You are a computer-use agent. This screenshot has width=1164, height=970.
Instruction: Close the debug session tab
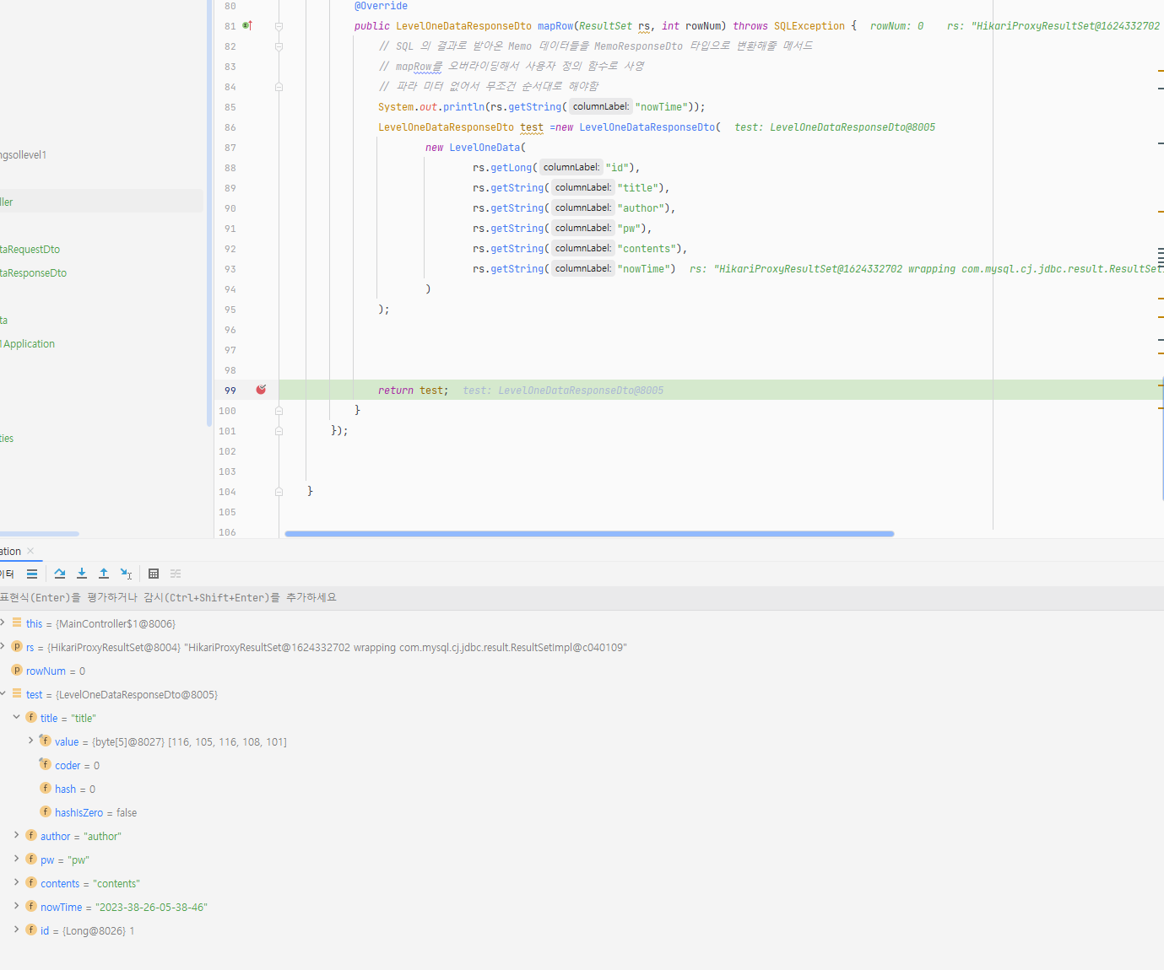[x=30, y=551]
